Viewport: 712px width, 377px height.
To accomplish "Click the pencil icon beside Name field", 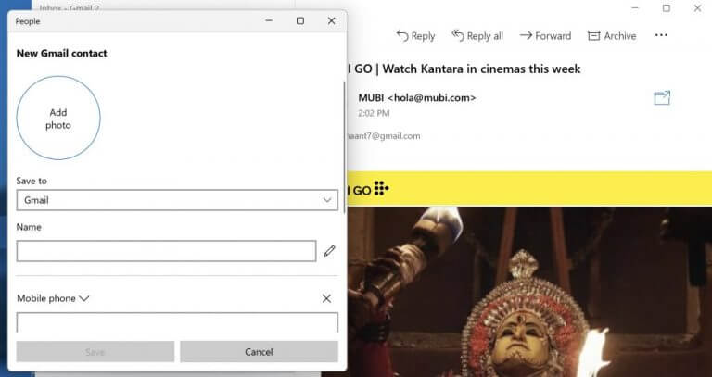I will pyautogui.click(x=329, y=251).
